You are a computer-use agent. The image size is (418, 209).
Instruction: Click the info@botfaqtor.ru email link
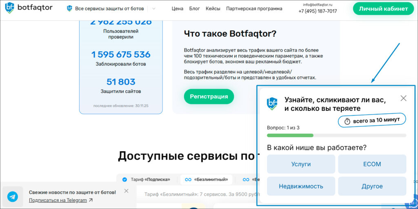(318, 4)
